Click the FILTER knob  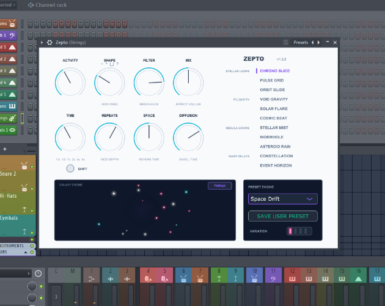149,83
